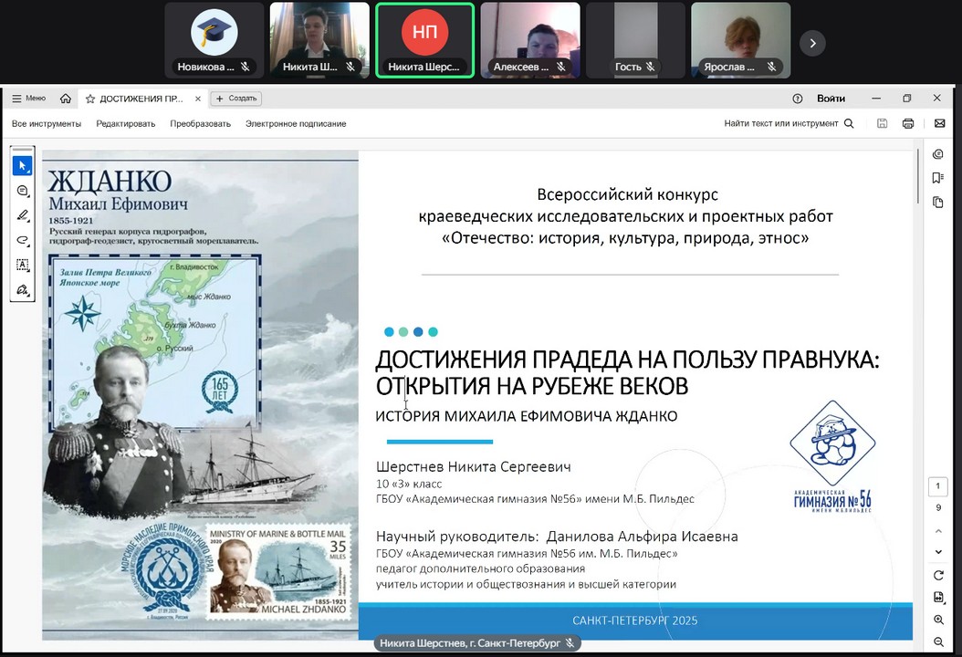Image resolution: width=962 pixels, height=657 pixels.
Task: Select the Ярослав participant video tile
Action: point(740,40)
